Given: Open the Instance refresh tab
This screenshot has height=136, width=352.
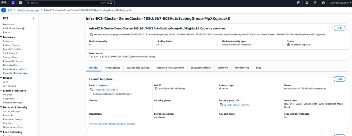Looking at the screenshot, I should tap(201, 68).
